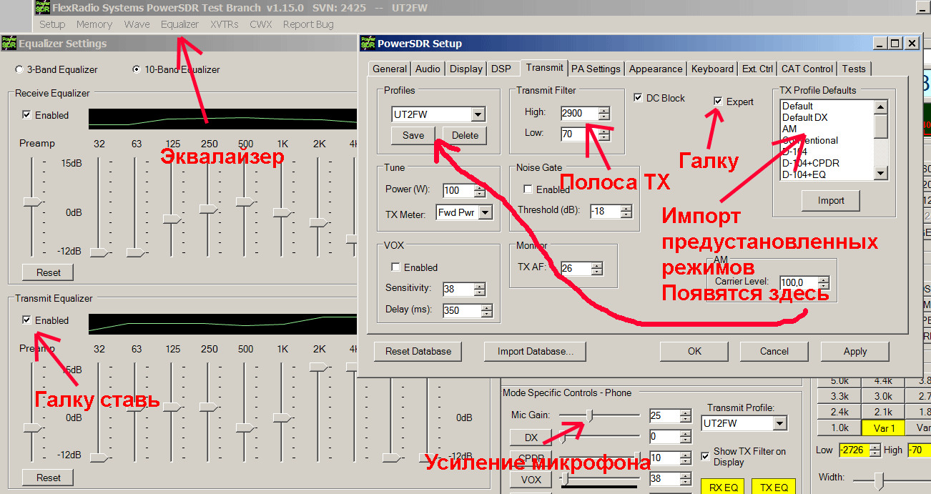Open the Transmit Profile dropdown

click(779, 423)
